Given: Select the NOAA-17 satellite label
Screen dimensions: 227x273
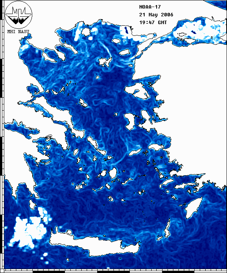Looking at the screenshot, I should pyautogui.click(x=150, y=7).
